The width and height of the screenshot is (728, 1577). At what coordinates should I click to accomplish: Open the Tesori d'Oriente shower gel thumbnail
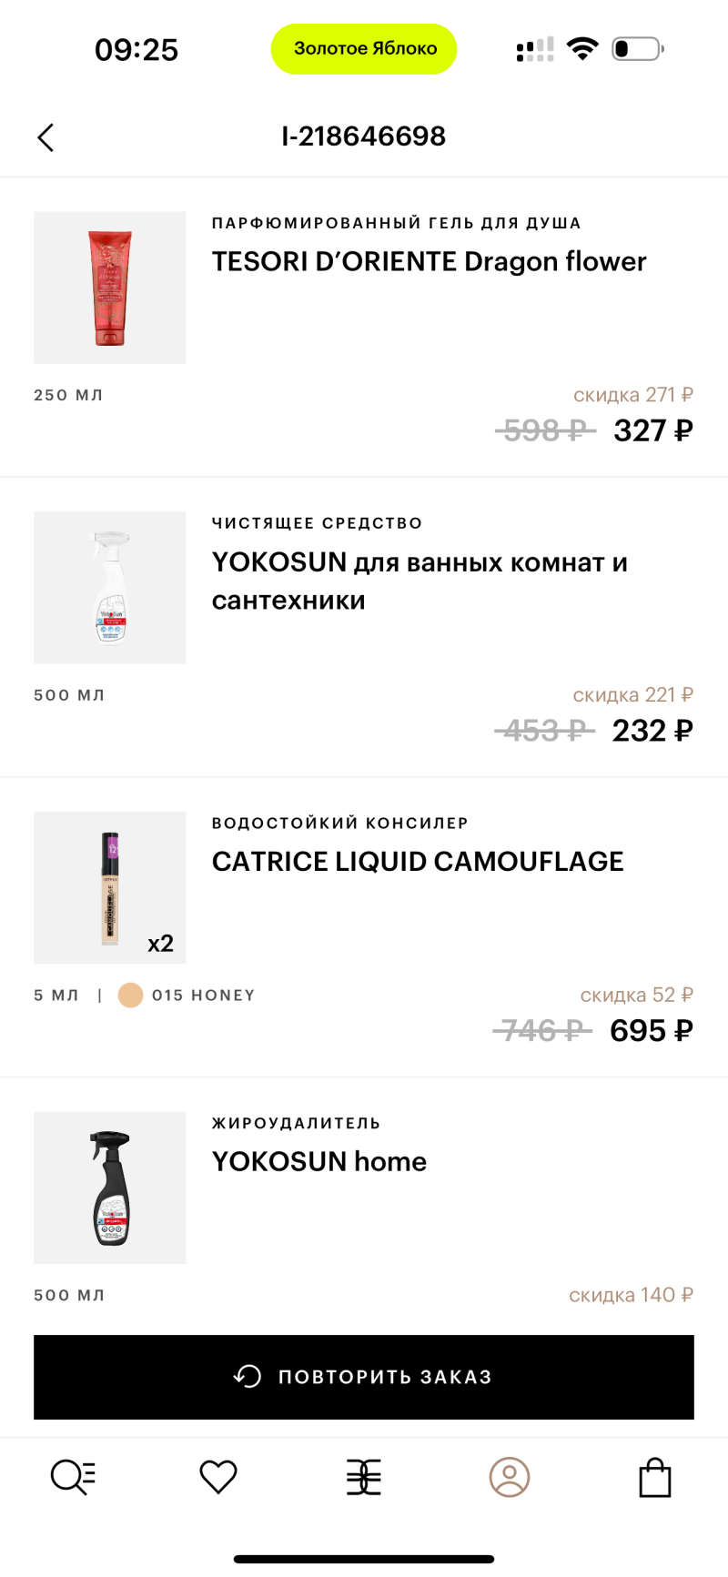click(x=110, y=288)
